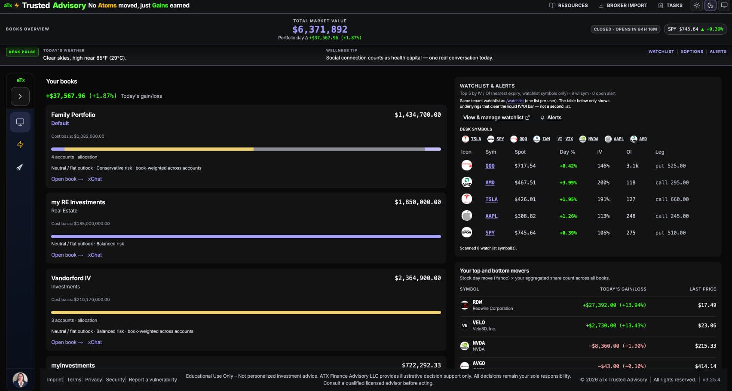Click version v3.25.4 in footer
Image resolution: width=732 pixels, height=391 pixels.
[x=711, y=380]
